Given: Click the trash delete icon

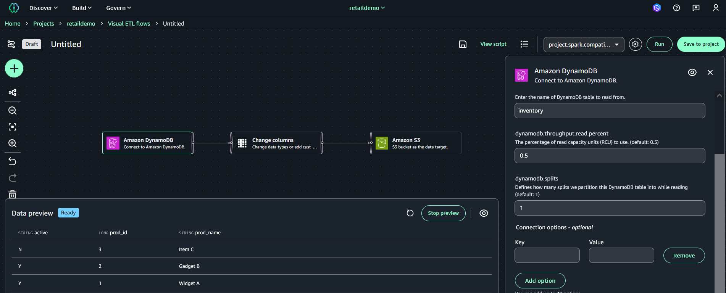Looking at the screenshot, I should click(x=12, y=194).
